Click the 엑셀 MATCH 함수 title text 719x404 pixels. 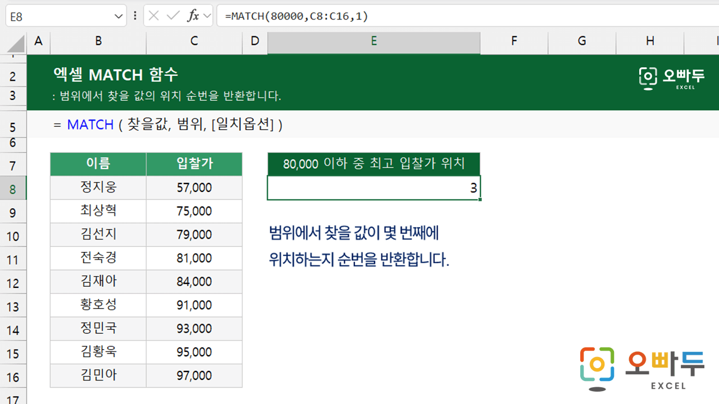[x=115, y=74]
